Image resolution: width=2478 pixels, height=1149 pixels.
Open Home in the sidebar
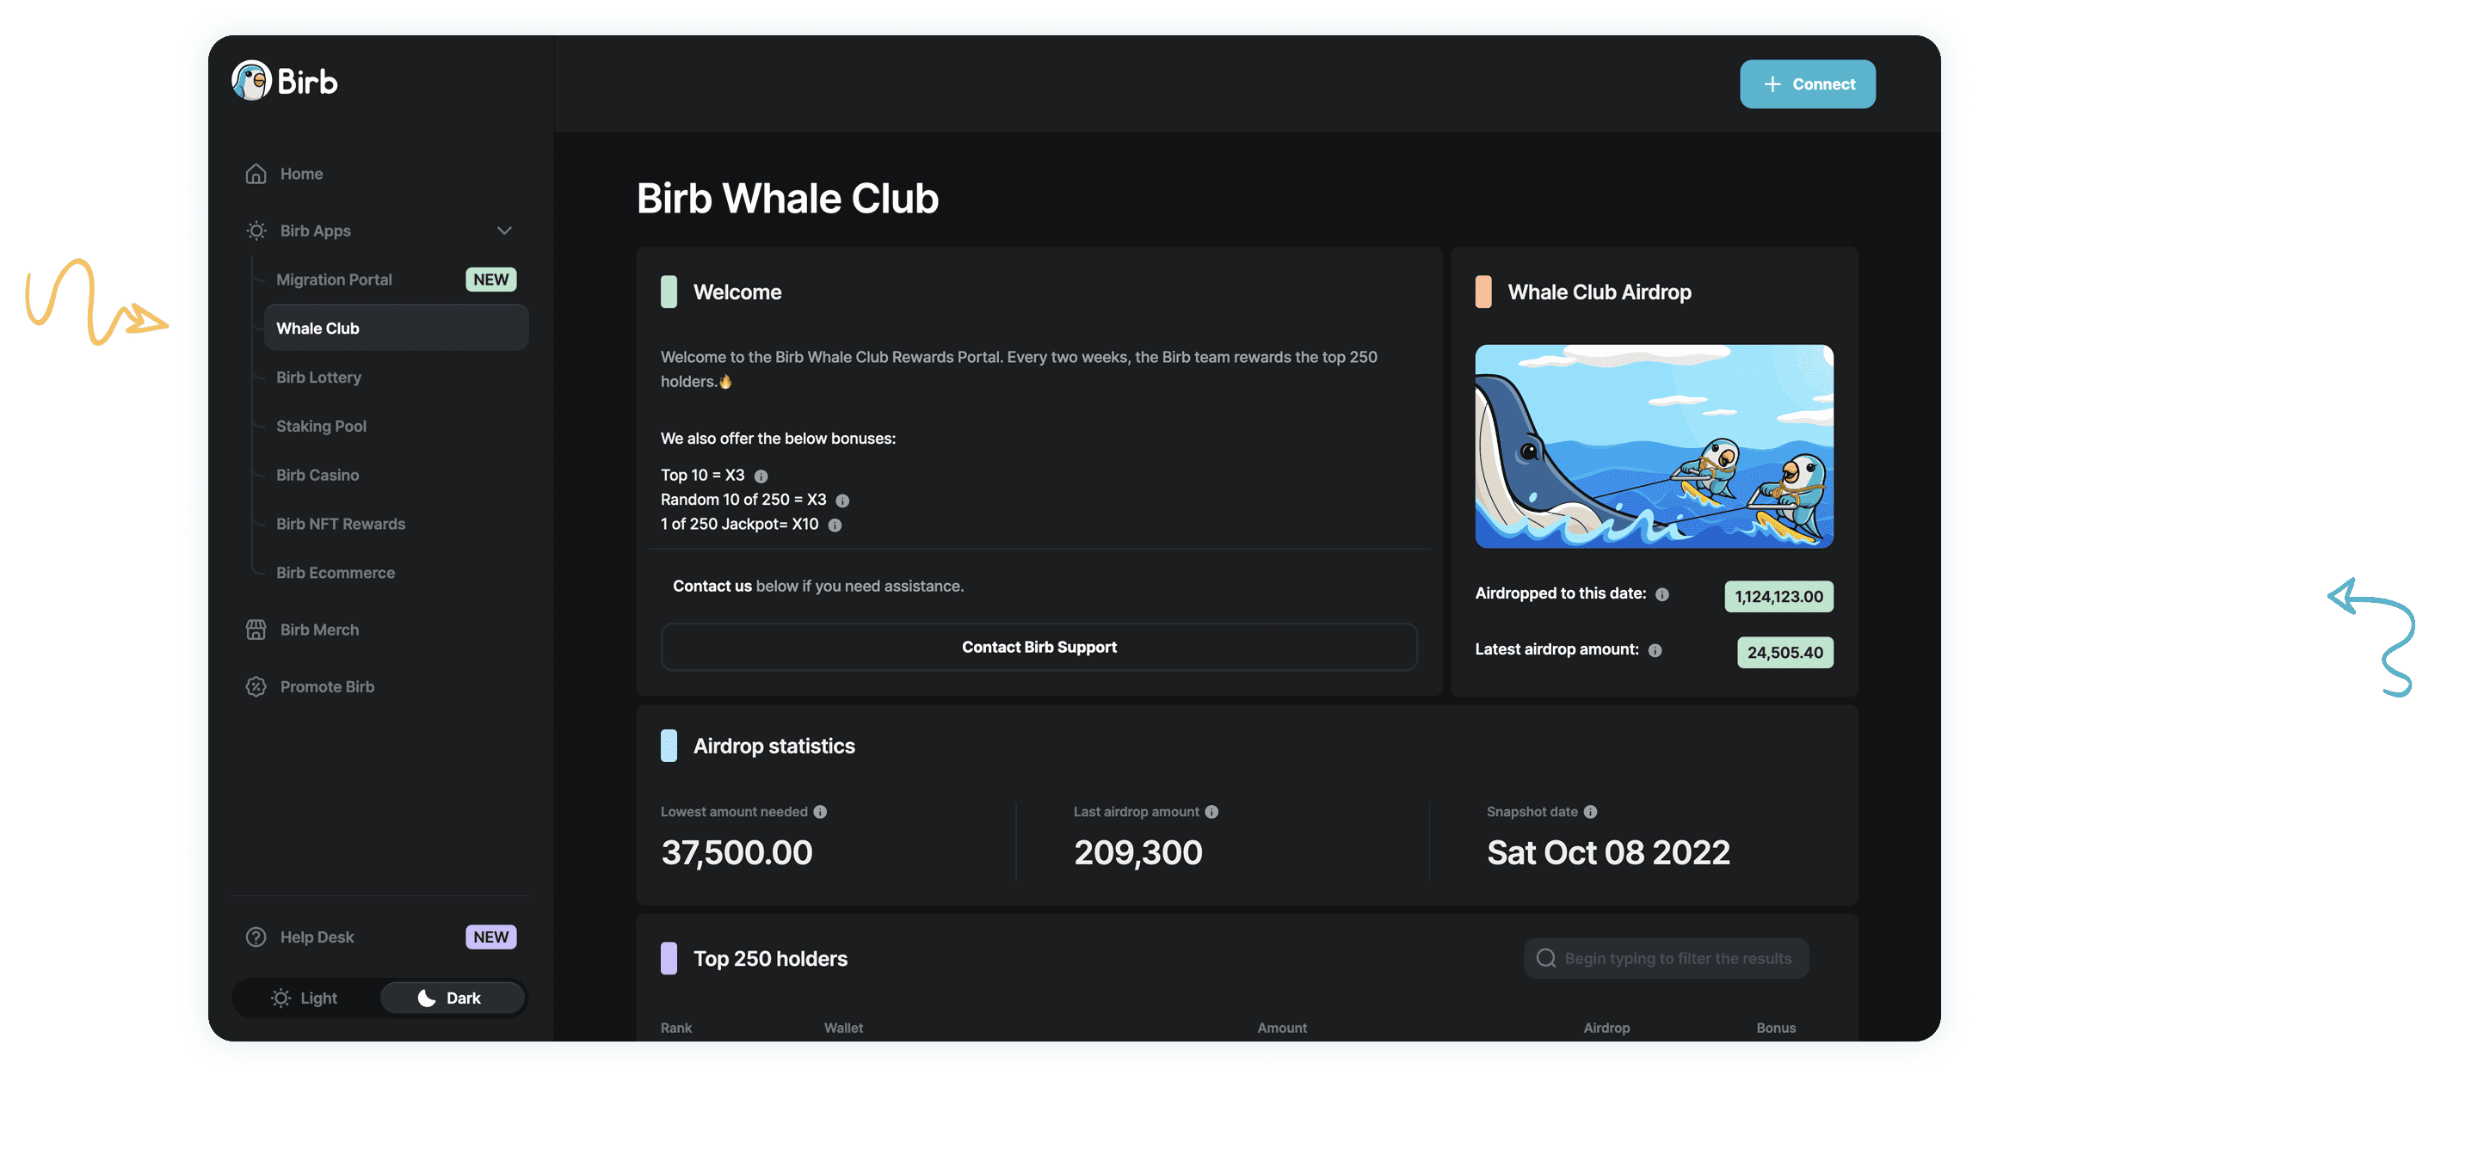coord(380,174)
